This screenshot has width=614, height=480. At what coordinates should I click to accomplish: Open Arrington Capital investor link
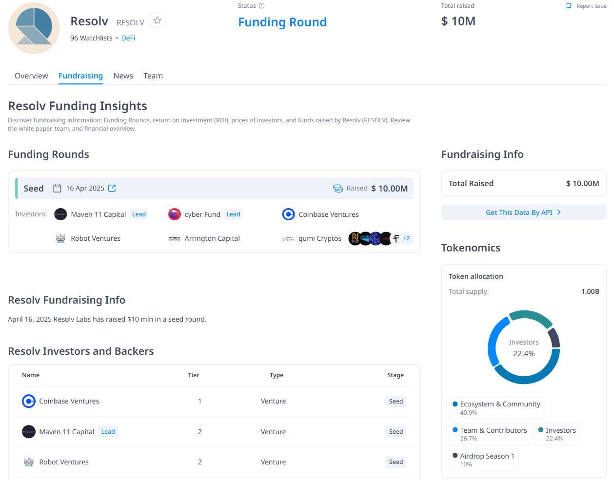pos(212,238)
